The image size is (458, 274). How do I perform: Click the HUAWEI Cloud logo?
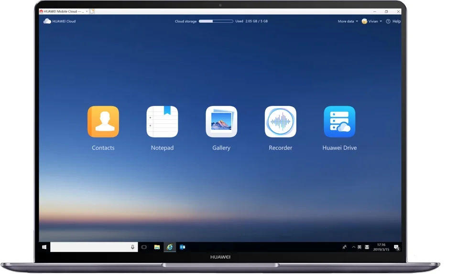[x=60, y=21]
